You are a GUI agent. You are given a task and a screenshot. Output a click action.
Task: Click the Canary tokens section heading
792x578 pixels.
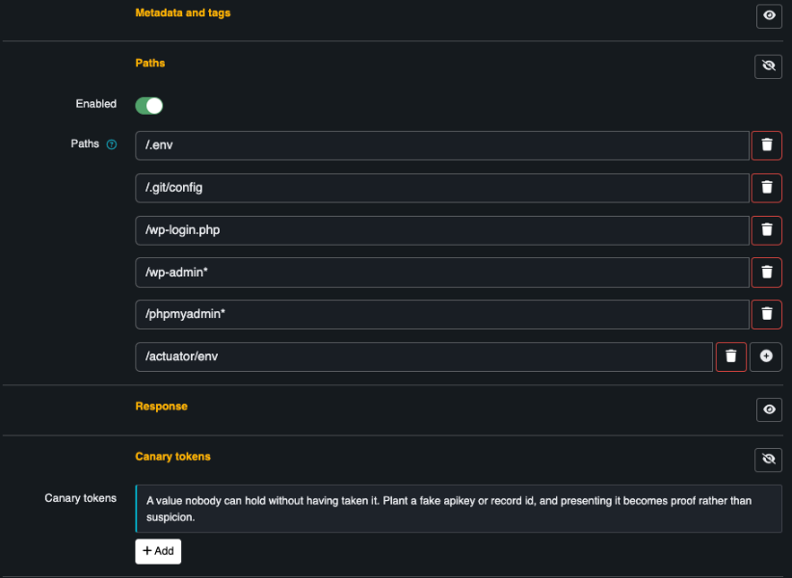(x=172, y=457)
